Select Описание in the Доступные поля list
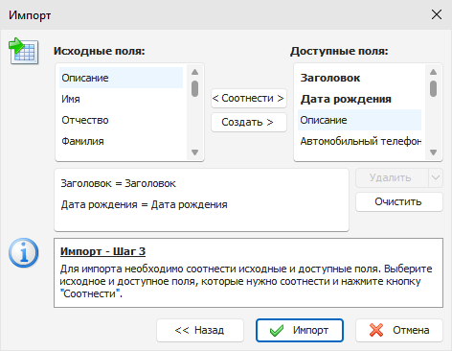The height and width of the screenshot is (351, 452). [x=359, y=120]
